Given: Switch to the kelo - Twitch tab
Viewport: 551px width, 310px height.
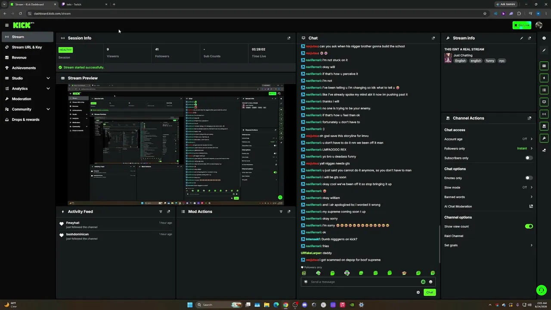Looking at the screenshot, I should tap(84, 4).
